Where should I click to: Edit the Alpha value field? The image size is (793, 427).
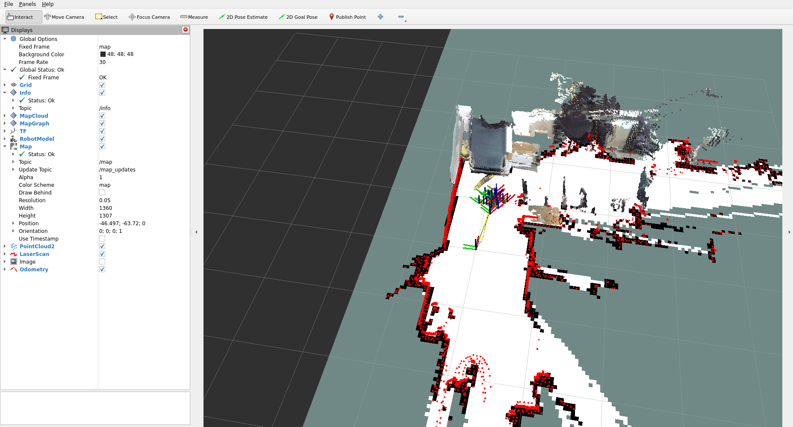point(144,177)
